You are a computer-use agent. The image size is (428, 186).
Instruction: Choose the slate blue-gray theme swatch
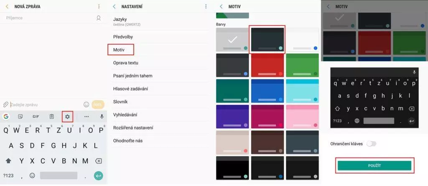303,142
